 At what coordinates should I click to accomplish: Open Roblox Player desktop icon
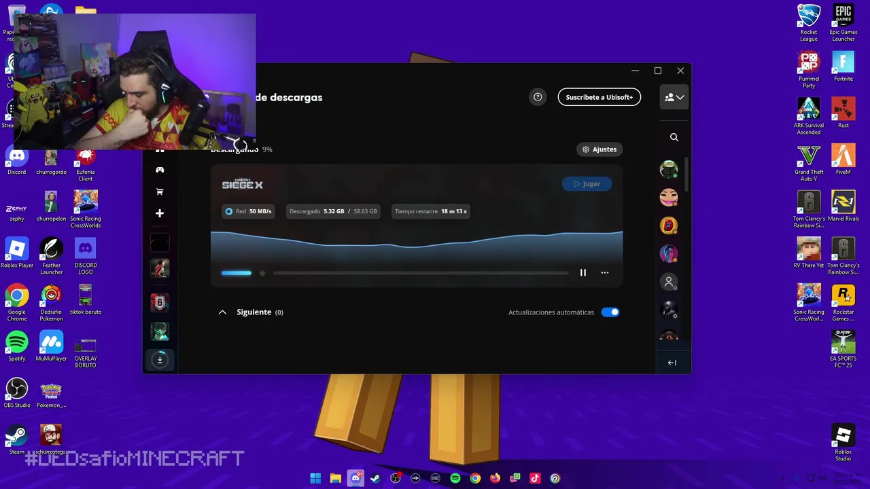tap(17, 253)
